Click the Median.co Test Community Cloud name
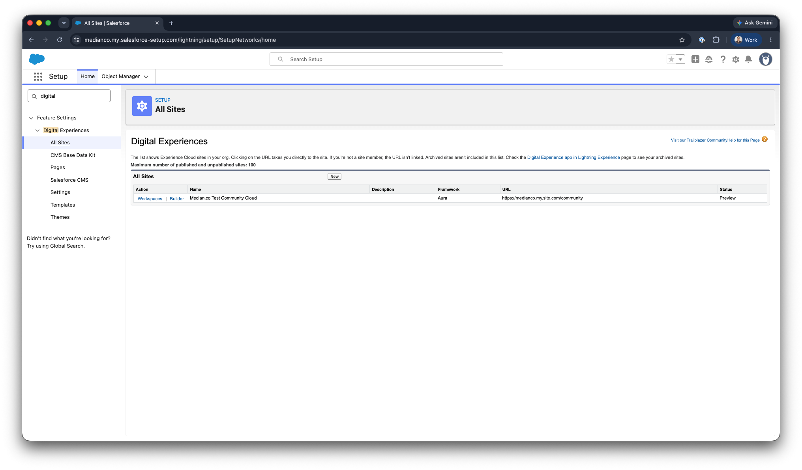This screenshot has height=470, width=802. [223, 198]
